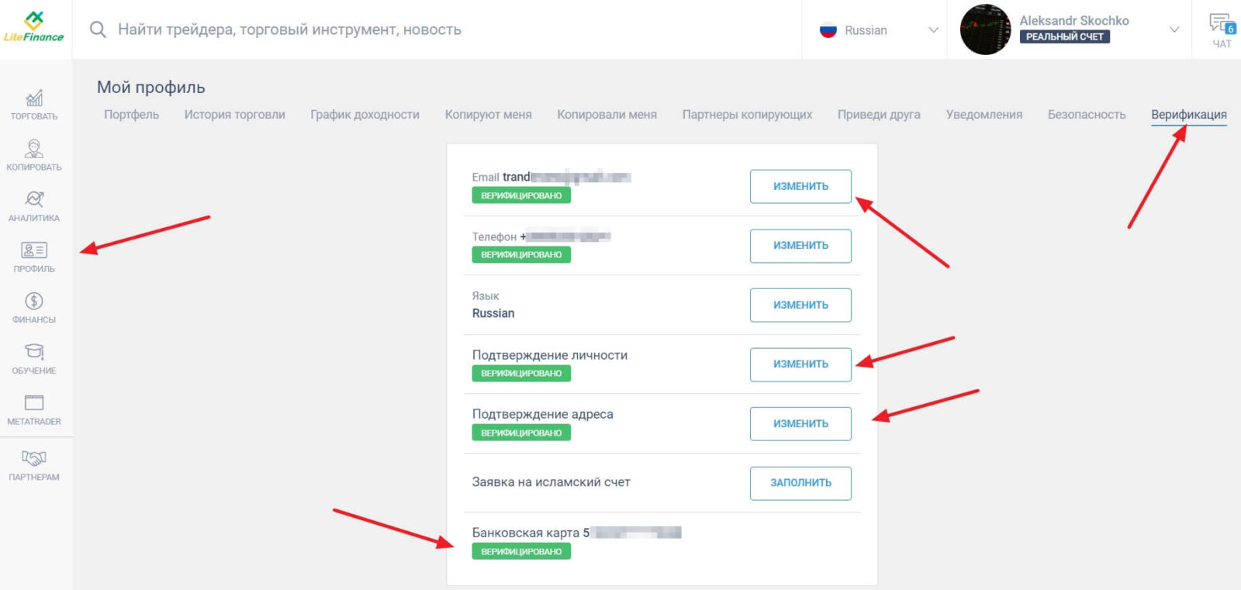Switch to the Партнеры копирующих tab
Viewport: 1241px width, 590px height.
click(x=748, y=115)
